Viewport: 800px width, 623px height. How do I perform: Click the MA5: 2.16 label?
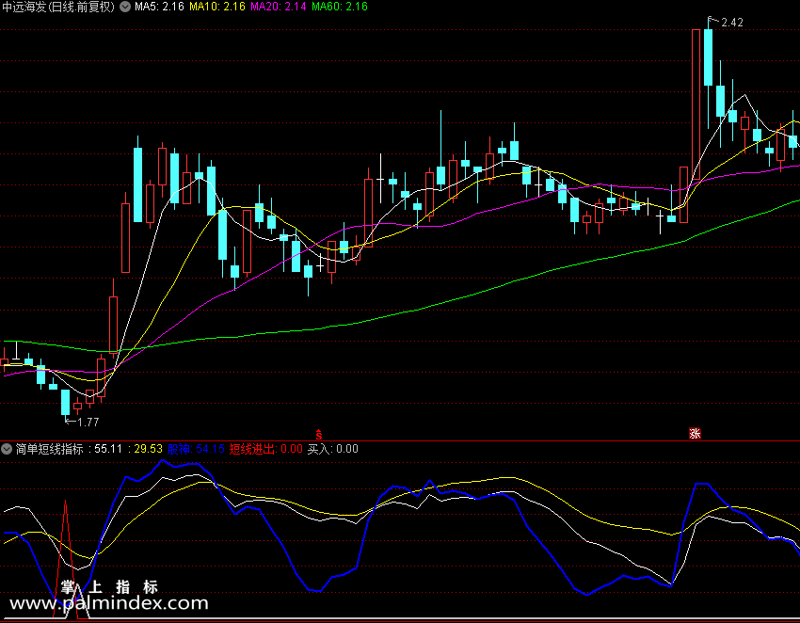click(x=159, y=7)
